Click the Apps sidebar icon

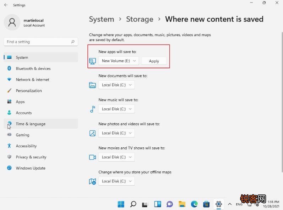coord(9,102)
